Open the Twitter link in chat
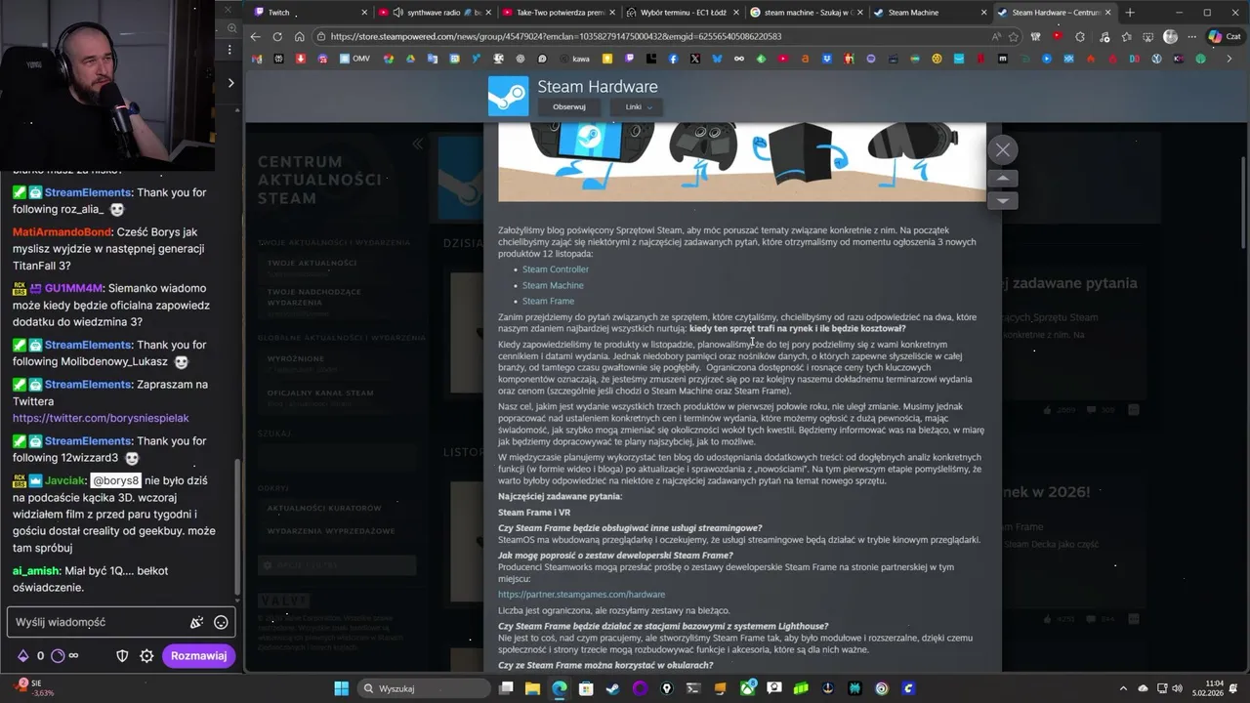 click(101, 418)
